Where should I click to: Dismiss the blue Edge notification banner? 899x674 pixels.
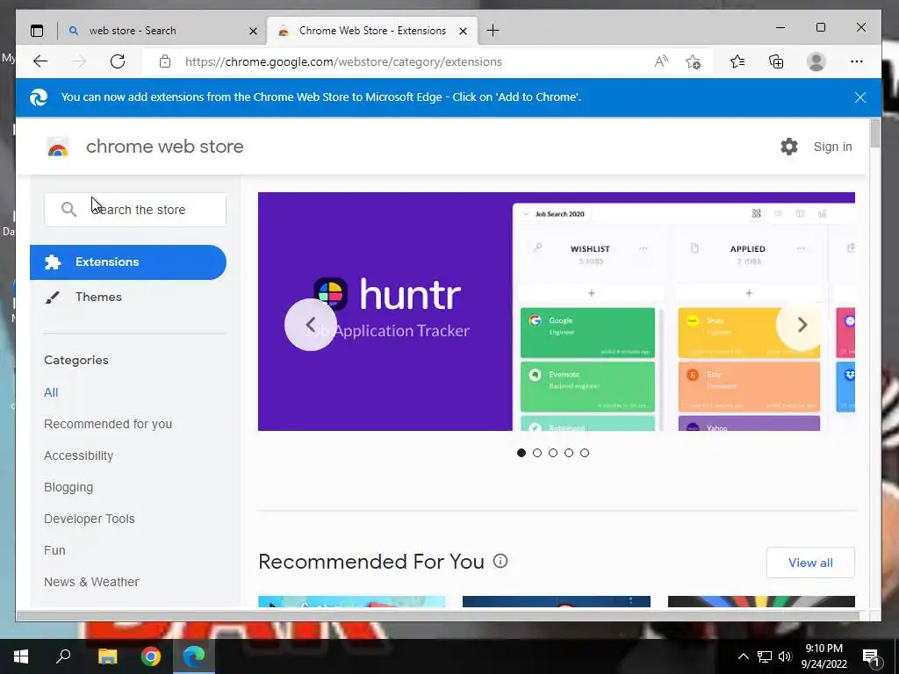point(860,97)
